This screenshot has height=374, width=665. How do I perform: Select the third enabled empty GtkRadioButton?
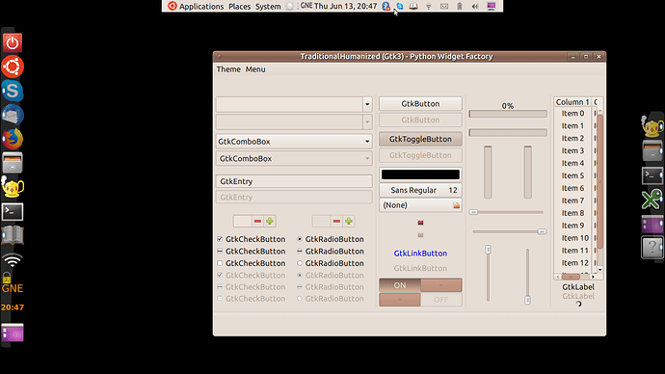(x=300, y=263)
